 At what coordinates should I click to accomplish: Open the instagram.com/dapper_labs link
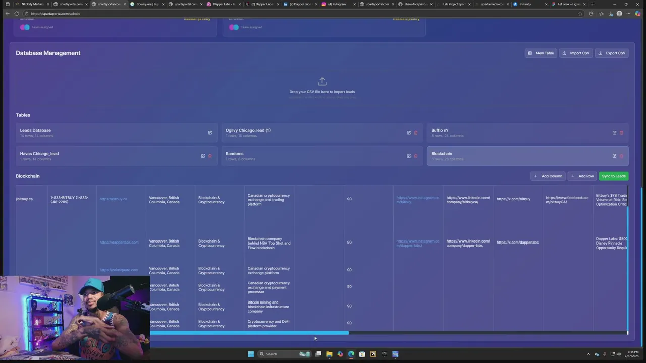pos(417,243)
